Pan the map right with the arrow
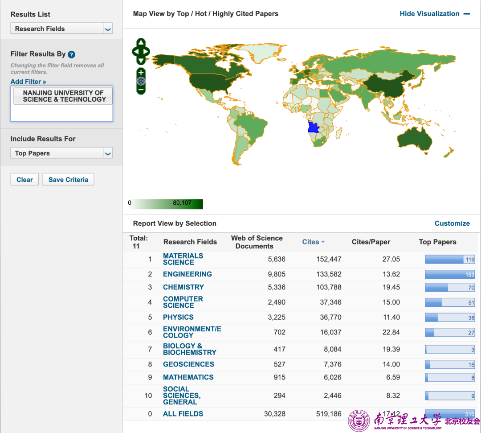481x433 pixels. 147,52
